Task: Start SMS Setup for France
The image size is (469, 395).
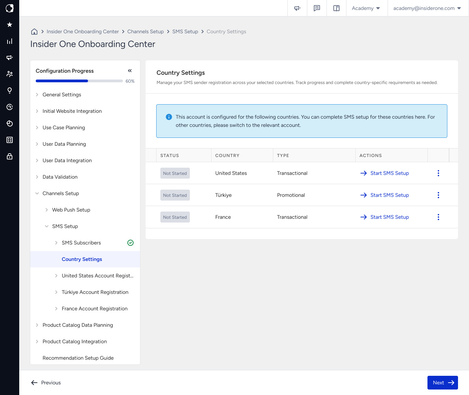Action: click(385, 217)
